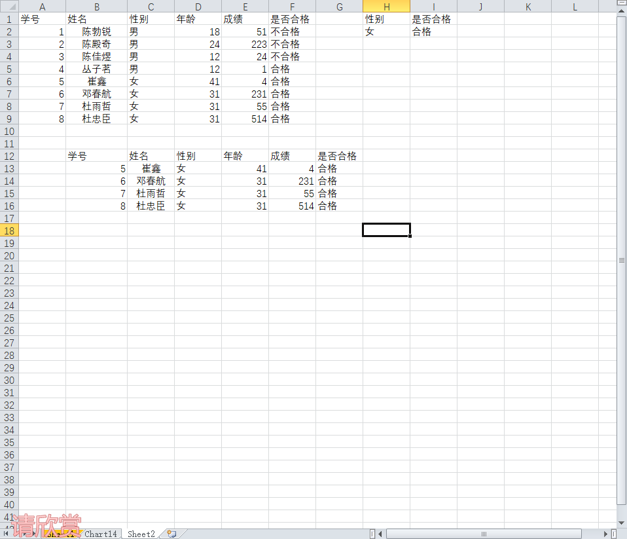627x539 pixels.
Task: Click the horizontal scrollbar right arrow
Action: 605,534
